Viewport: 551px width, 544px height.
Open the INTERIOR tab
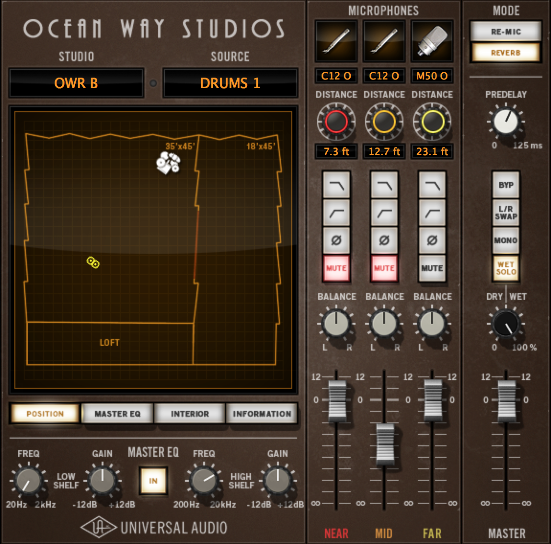[x=190, y=413]
